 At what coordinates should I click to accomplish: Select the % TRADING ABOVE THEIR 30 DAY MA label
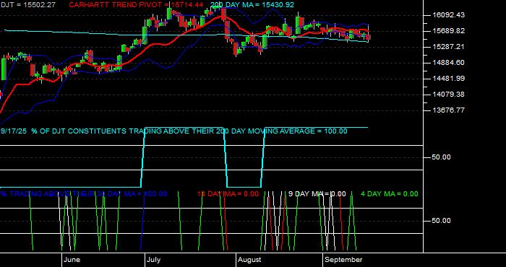pos(84,193)
